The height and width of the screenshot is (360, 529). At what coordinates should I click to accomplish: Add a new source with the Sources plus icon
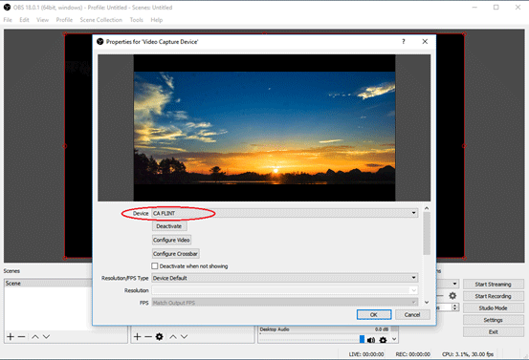click(138, 336)
